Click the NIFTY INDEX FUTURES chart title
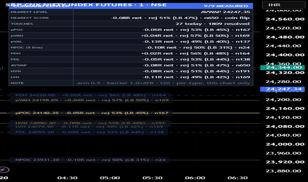The image size is (308, 182). pos(86,5)
